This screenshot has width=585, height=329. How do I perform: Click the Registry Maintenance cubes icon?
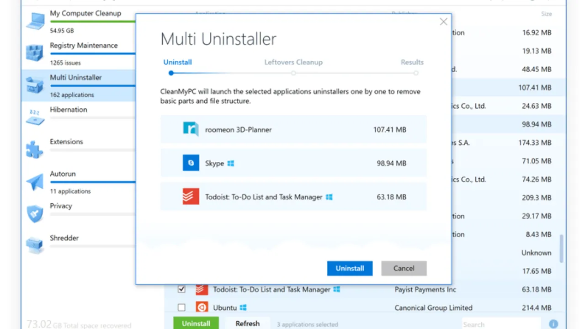tap(35, 53)
